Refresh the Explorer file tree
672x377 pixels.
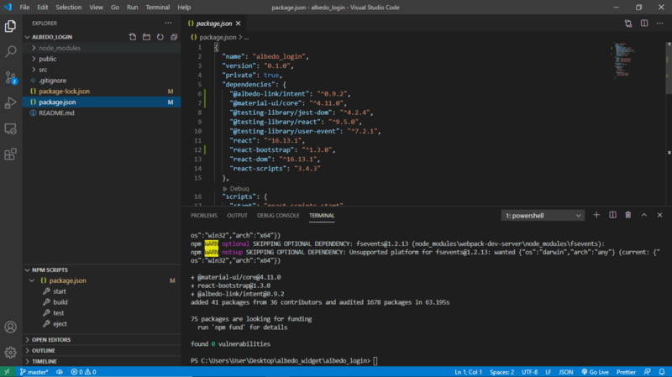tap(160, 37)
